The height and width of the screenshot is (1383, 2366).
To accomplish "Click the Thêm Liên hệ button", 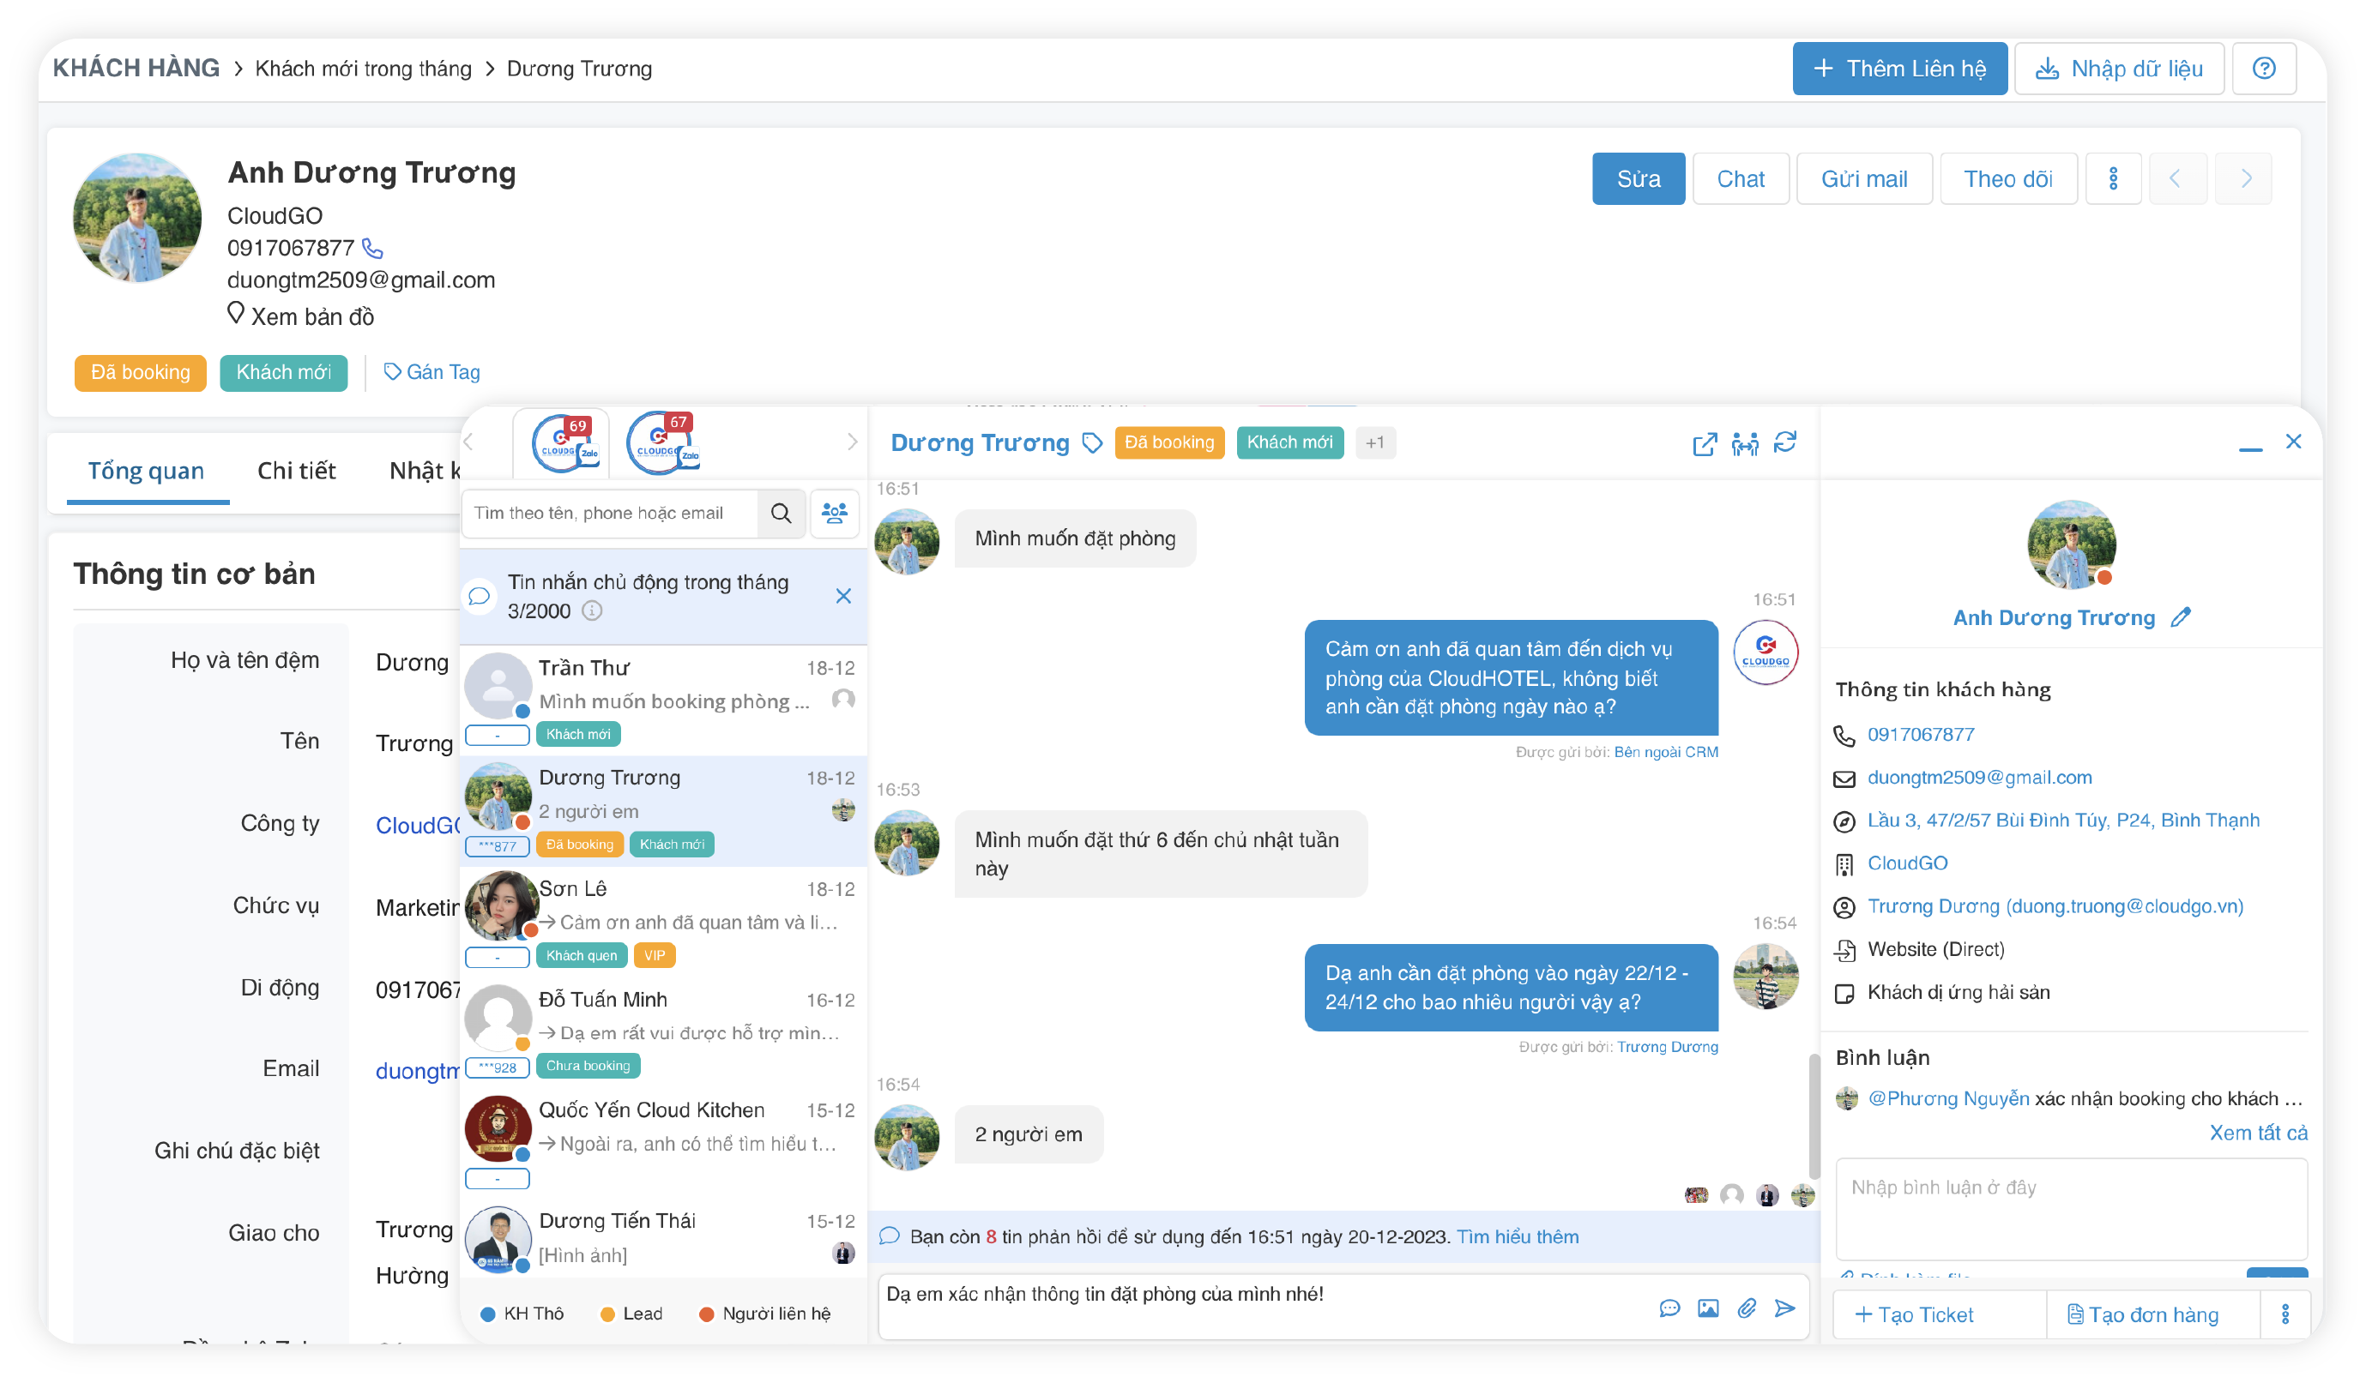I will (x=1898, y=69).
